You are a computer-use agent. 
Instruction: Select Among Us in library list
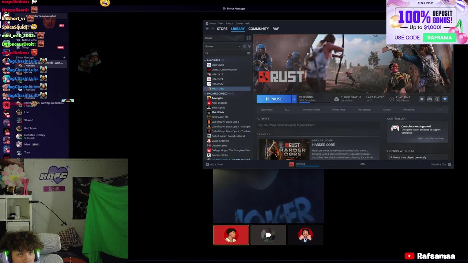tap(217, 98)
